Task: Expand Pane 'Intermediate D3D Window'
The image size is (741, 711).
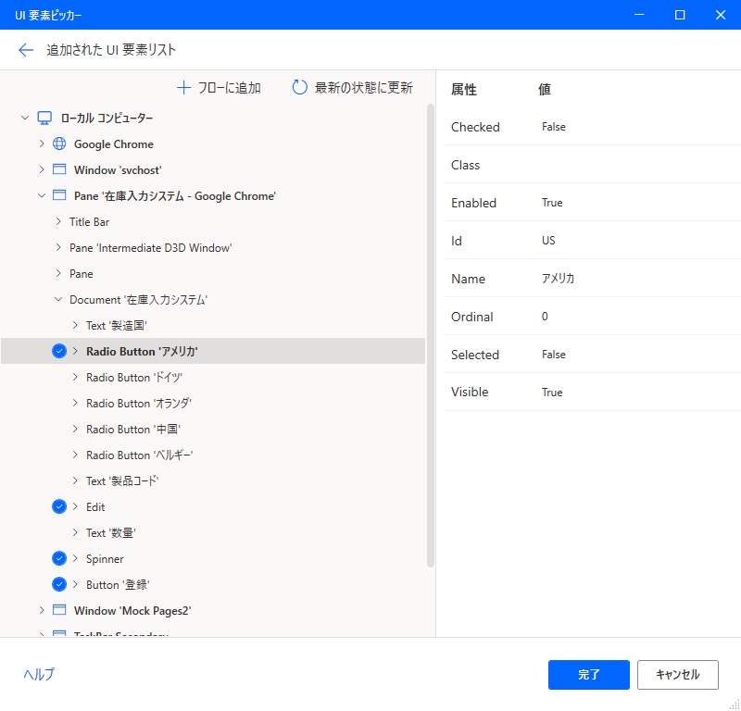Action: pyautogui.click(x=58, y=247)
